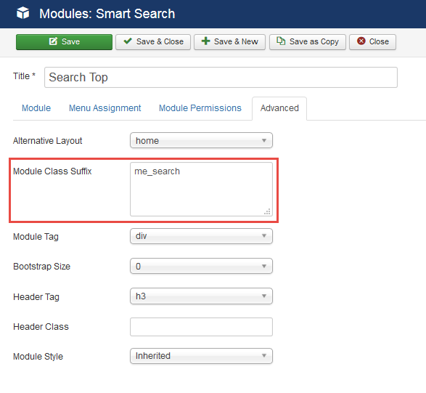Click the copy documents icon

281,41
